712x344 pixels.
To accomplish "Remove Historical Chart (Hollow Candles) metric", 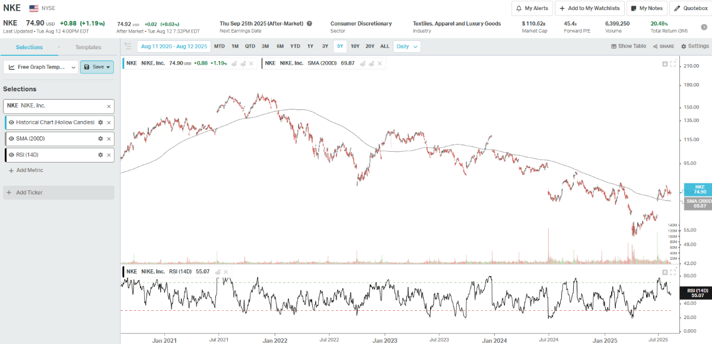I will click(x=109, y=122).
